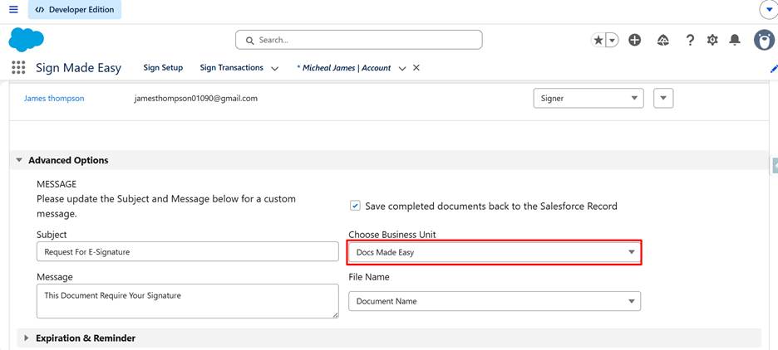Open the Notifications bell icon
This screenshot has width=778, height=350.
coord(735,40)
